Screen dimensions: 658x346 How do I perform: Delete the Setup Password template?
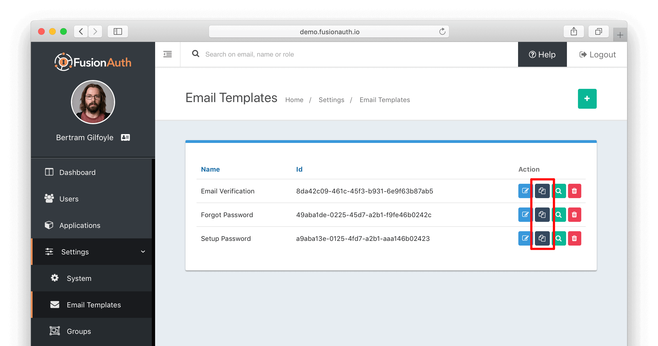[574, 238]
